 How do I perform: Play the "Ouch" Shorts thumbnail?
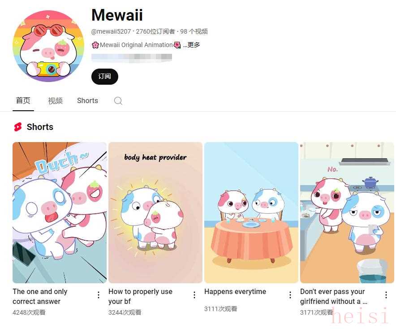point(60,212)
